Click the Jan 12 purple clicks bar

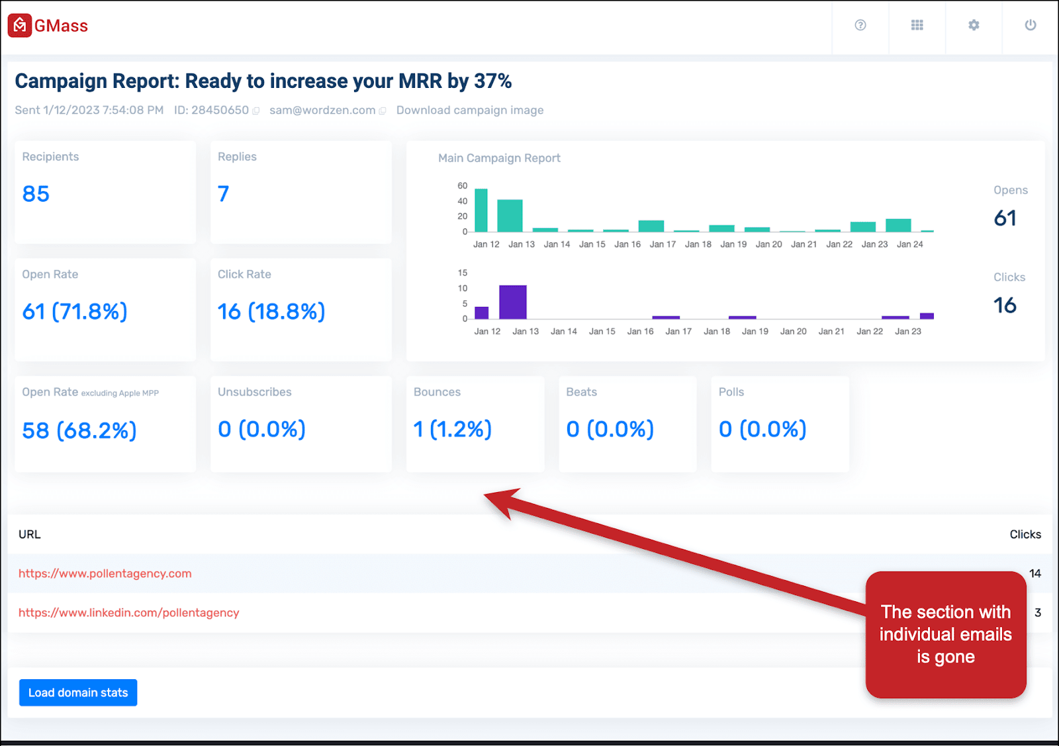[x=482, y=313]
